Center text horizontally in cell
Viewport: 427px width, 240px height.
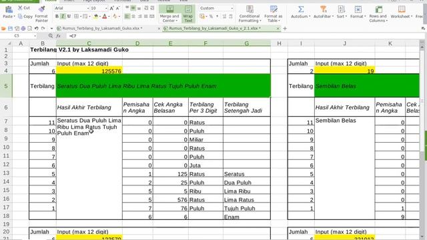(x=133, y=17)
